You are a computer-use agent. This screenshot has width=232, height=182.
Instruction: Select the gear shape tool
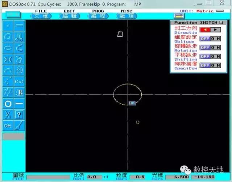point(8,93)
